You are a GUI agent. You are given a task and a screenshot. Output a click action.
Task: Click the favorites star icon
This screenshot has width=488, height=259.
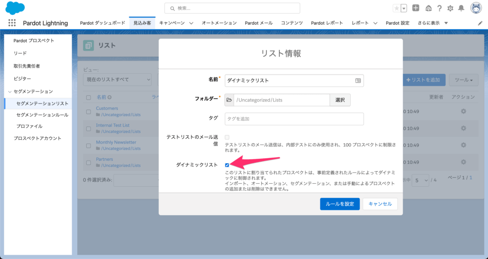396,9
